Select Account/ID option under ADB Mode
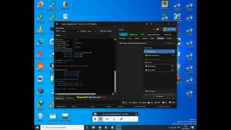231x130 pixels. pos(159,70)
